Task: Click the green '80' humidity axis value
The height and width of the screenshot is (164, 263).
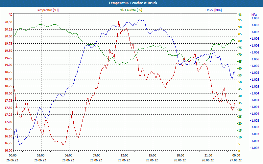Action: coord(240,41)
